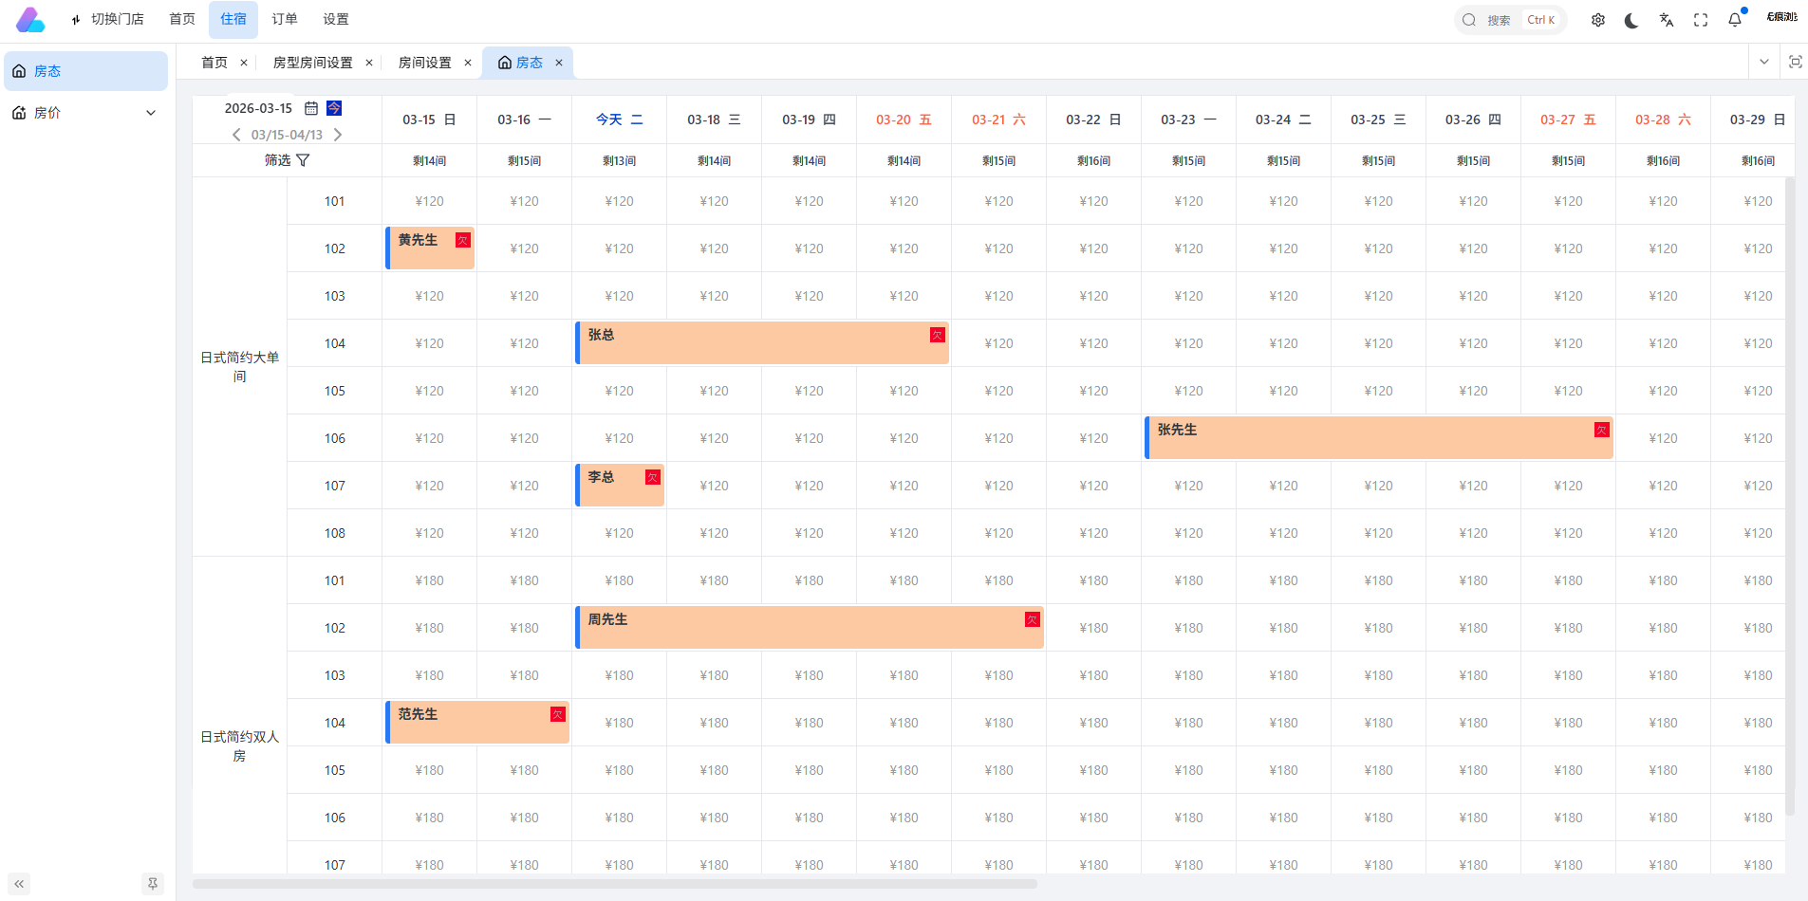
Task: Open the 订单 top menu
Action: point(284,19)
